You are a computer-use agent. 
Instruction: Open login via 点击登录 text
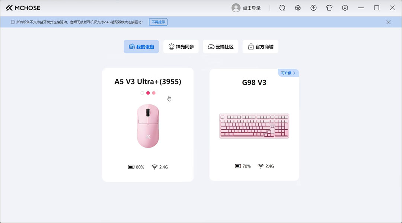[252, 8]
